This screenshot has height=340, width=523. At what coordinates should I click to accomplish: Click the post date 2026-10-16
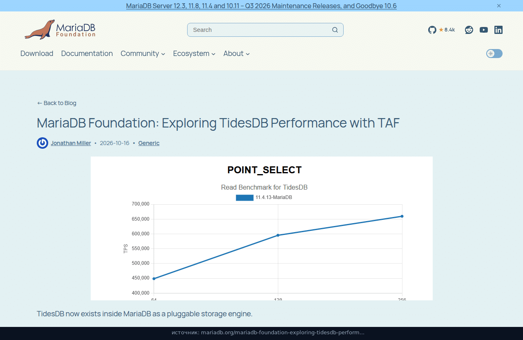point(114,143)
